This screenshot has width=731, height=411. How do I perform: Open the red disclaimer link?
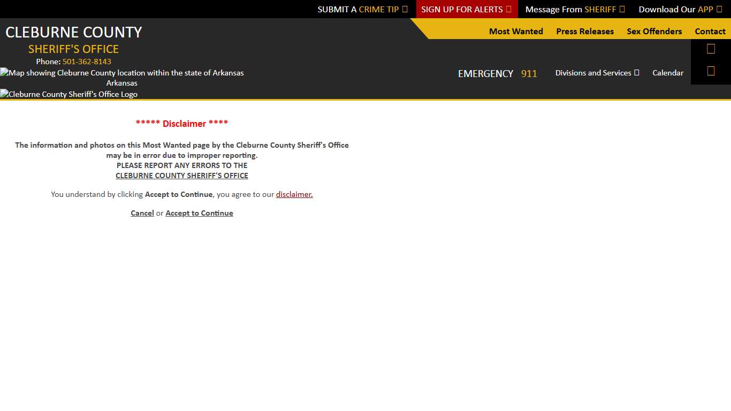[294, 194]
